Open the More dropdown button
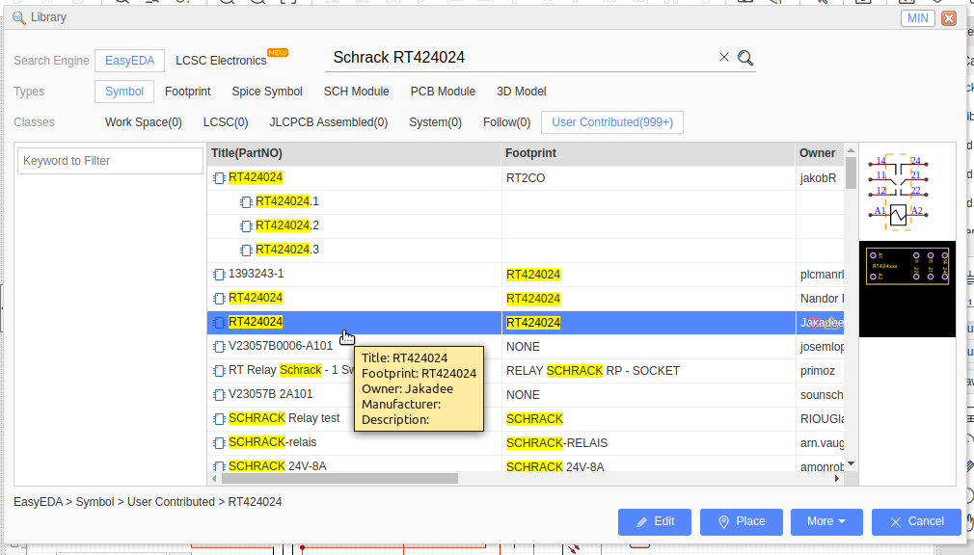 pos(826,521)
